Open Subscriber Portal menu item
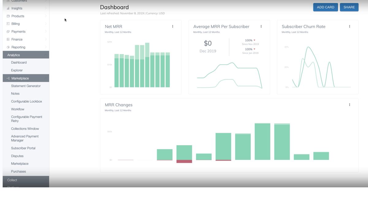The image size is (368, 207). pos(23,148)
